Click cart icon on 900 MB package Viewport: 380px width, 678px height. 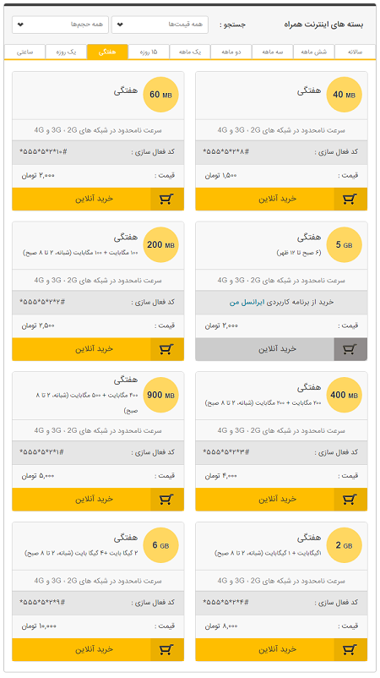[x=167, y=500]
